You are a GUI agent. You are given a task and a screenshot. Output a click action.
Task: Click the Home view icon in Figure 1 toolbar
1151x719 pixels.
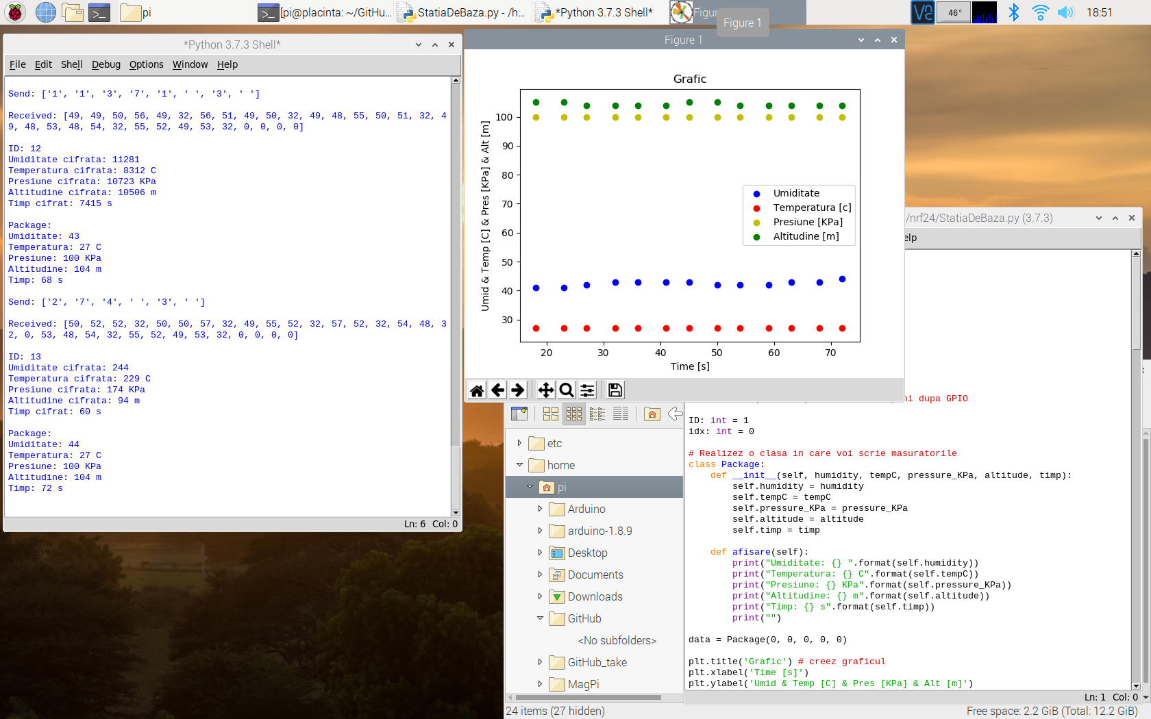click(477, 390)
